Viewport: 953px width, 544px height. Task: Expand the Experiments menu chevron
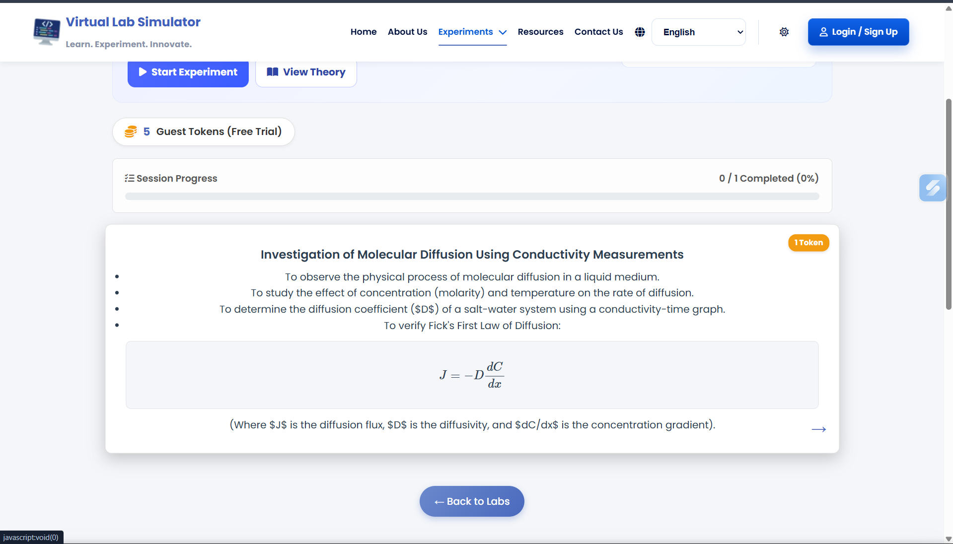[x=503, y=32]
